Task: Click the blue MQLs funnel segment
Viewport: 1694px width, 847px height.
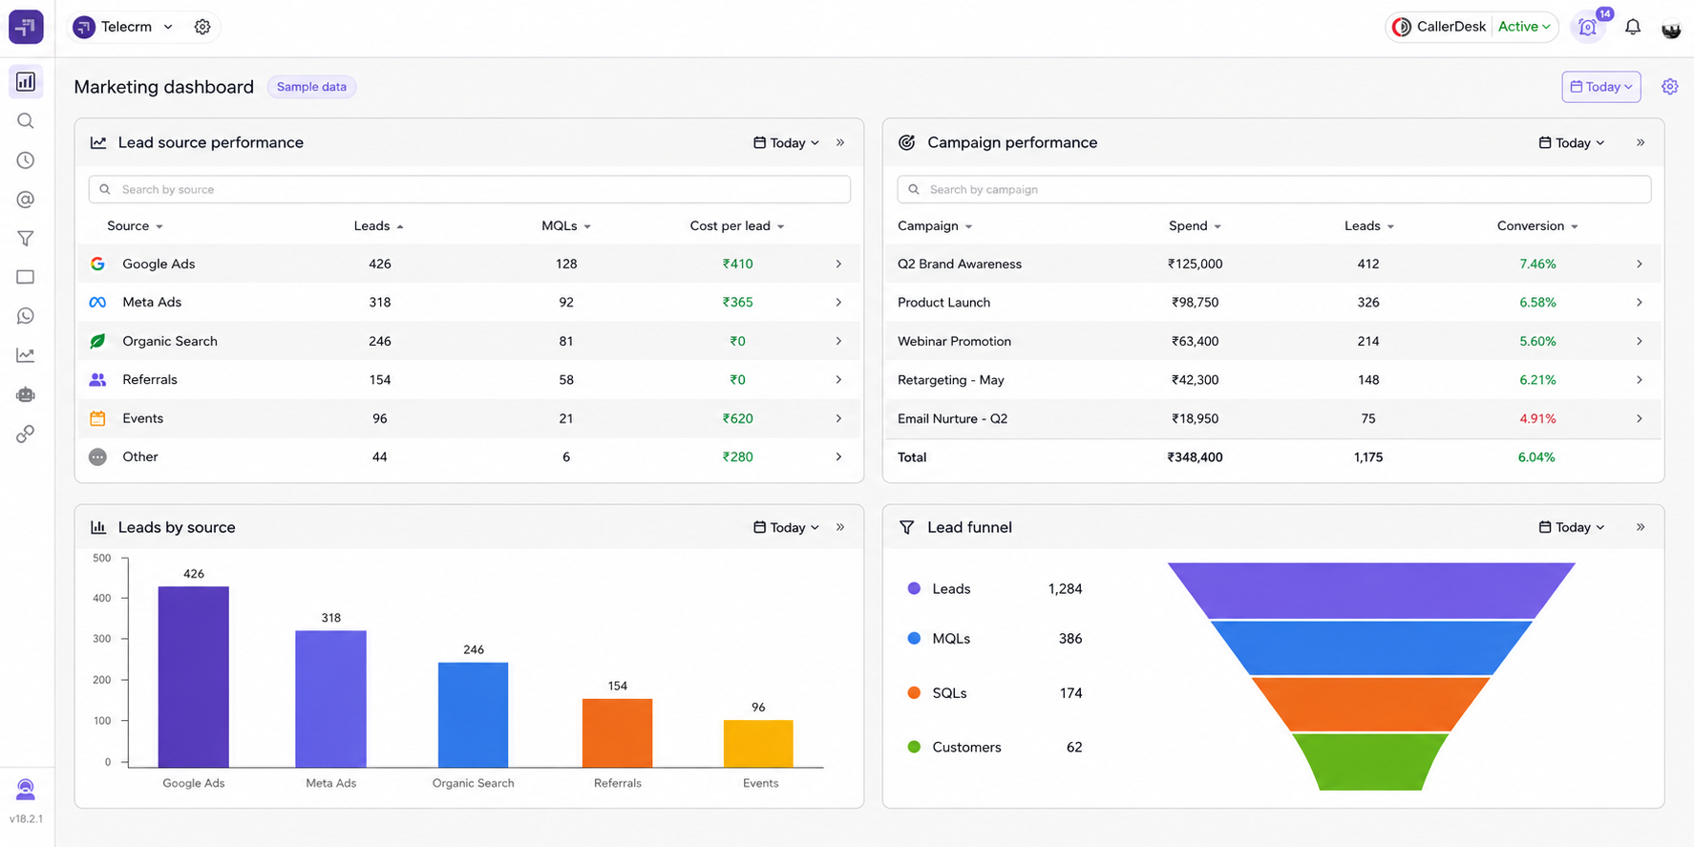Action: [x=1370, y=648]
